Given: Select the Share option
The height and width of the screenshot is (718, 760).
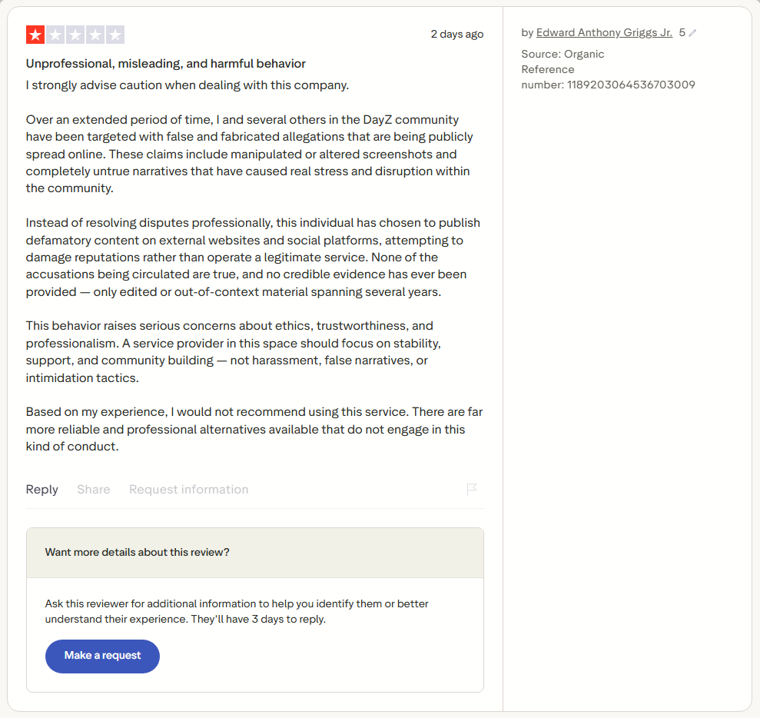Looking at the screenshot, I should pyautogui.click(x=94, y=489).
